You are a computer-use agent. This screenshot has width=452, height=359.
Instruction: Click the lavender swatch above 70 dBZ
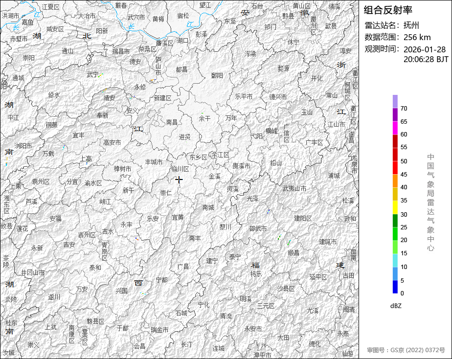(x=395, y=101)
